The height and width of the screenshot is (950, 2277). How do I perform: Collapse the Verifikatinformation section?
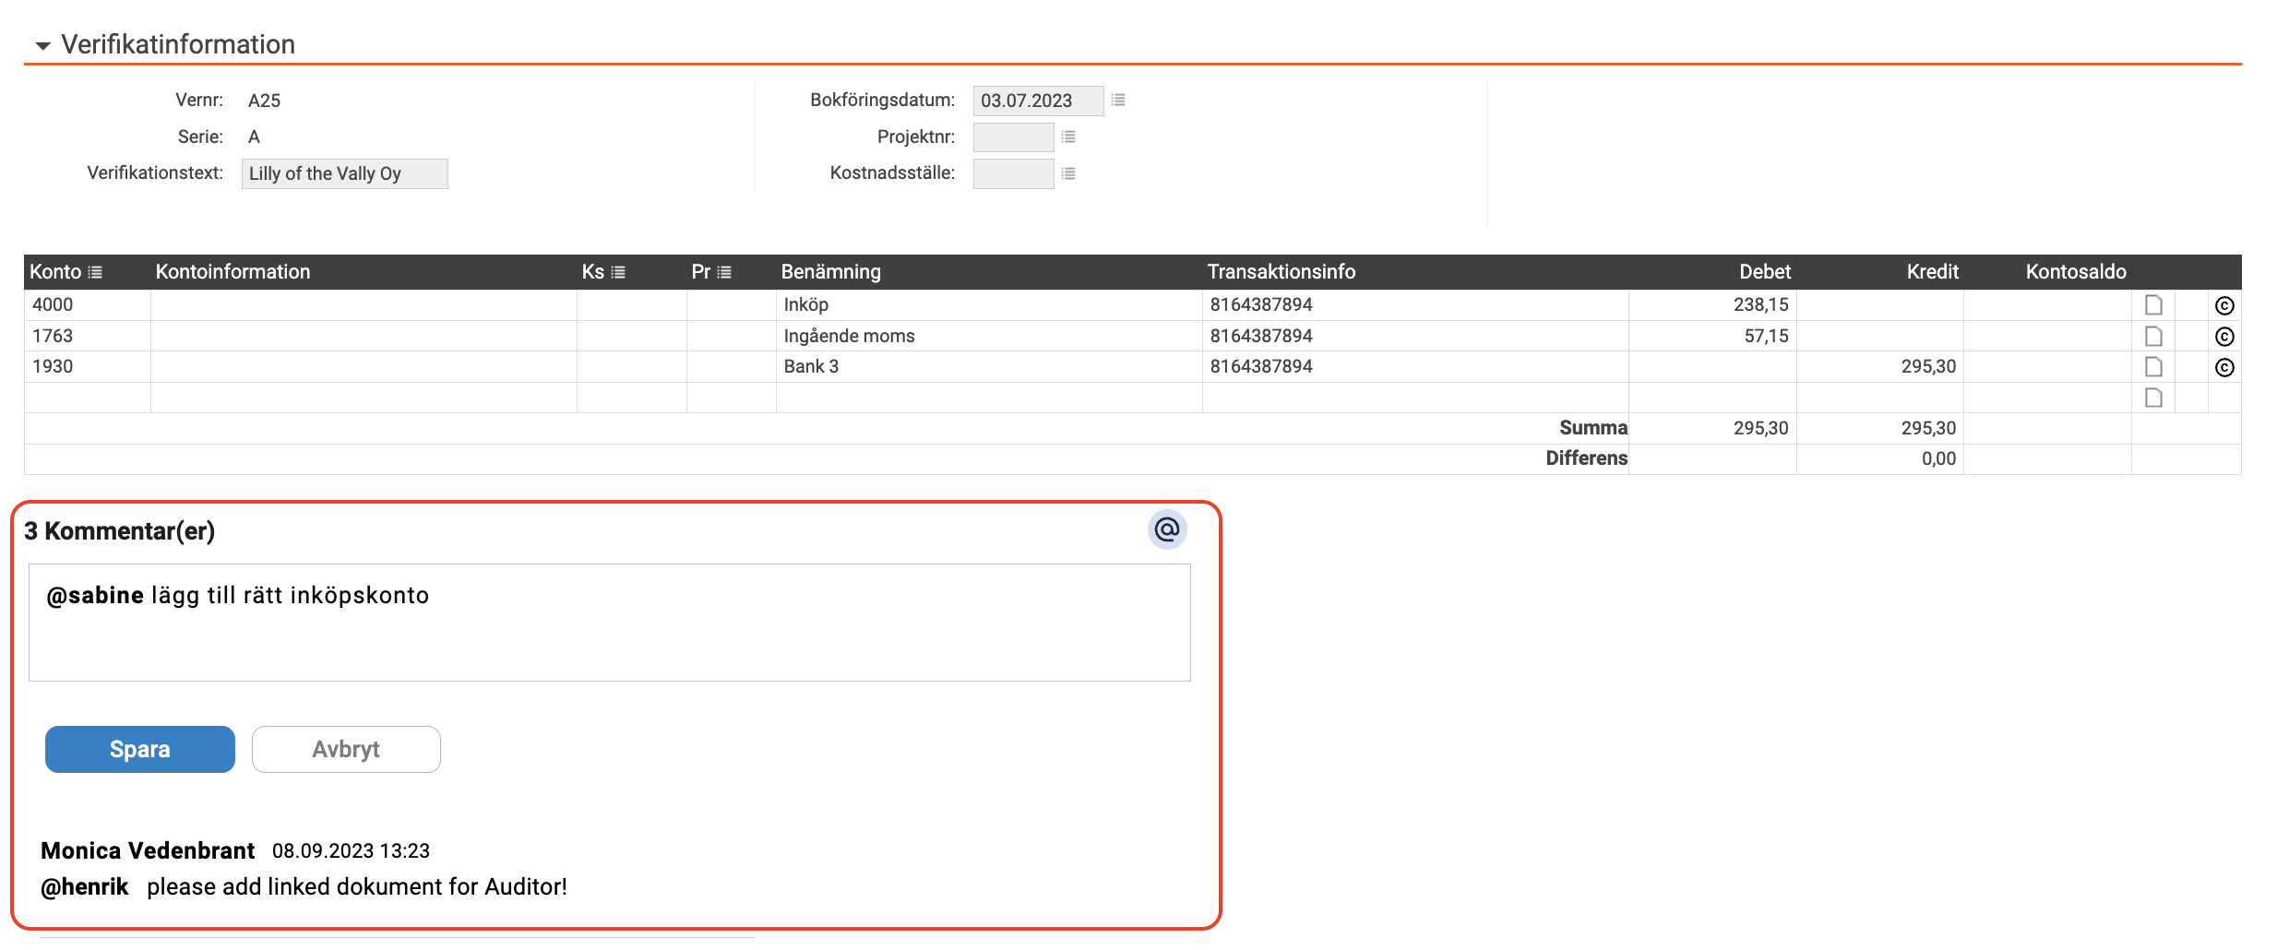pyautogui.click(x=42, y=45)
